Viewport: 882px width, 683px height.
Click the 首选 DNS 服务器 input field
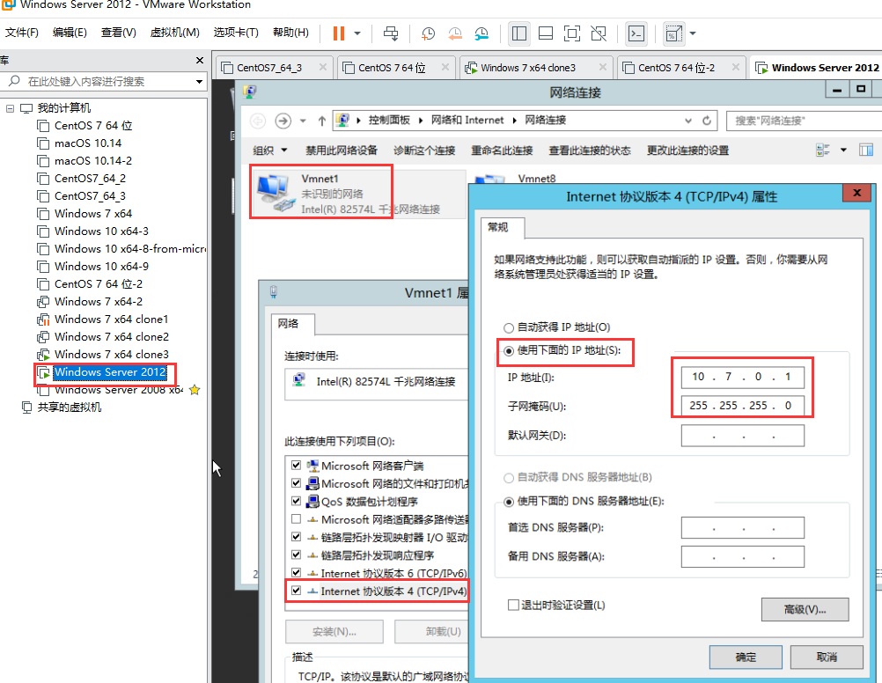[743, 528]
